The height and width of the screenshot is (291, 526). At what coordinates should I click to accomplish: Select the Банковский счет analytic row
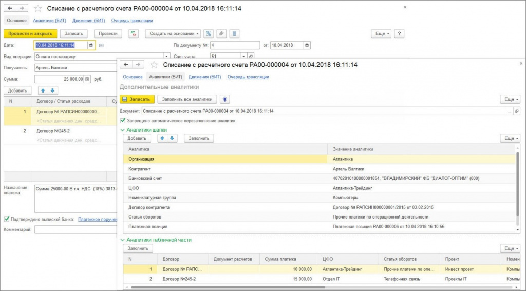[x=320, y=178]
